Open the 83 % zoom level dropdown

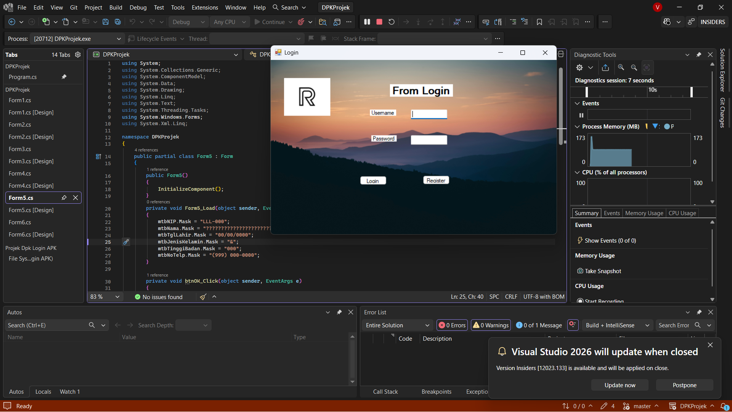point(105,297)
